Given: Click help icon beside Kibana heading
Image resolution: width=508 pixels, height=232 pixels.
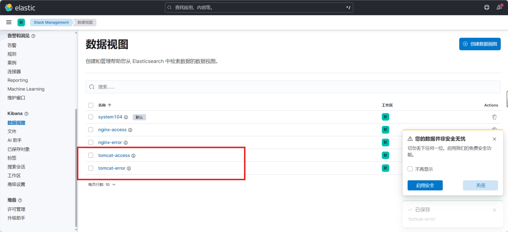Looking at the screenshot, I should tap(26, 114).
